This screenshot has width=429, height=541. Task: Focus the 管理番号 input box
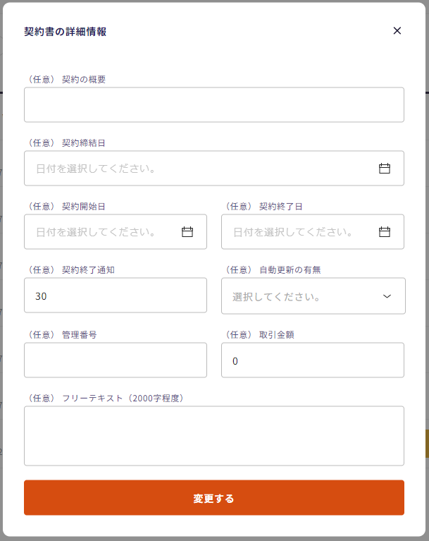(x=115, y=360)
